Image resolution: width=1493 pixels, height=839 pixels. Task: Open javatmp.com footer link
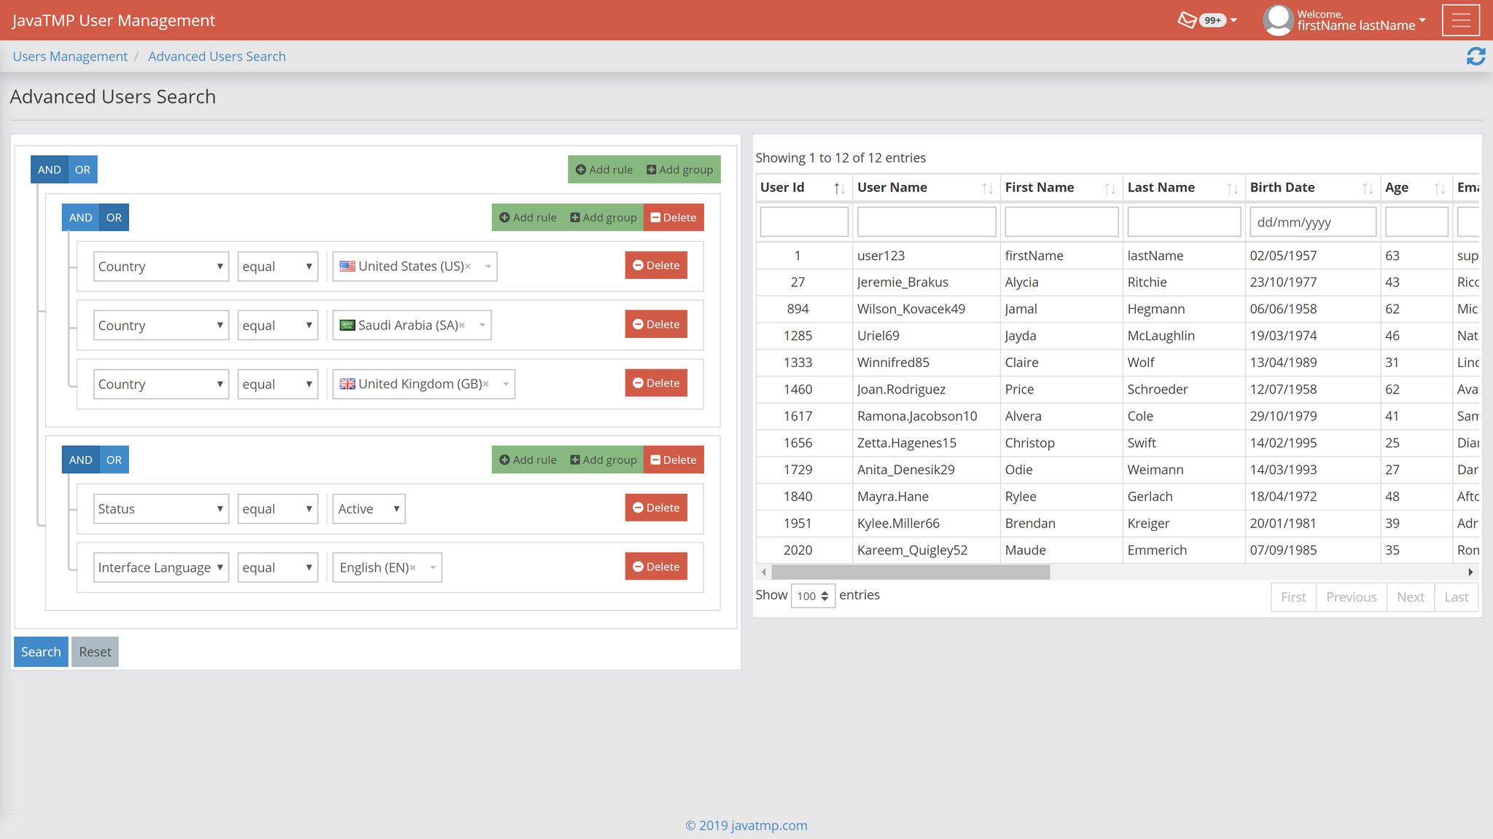769,825
